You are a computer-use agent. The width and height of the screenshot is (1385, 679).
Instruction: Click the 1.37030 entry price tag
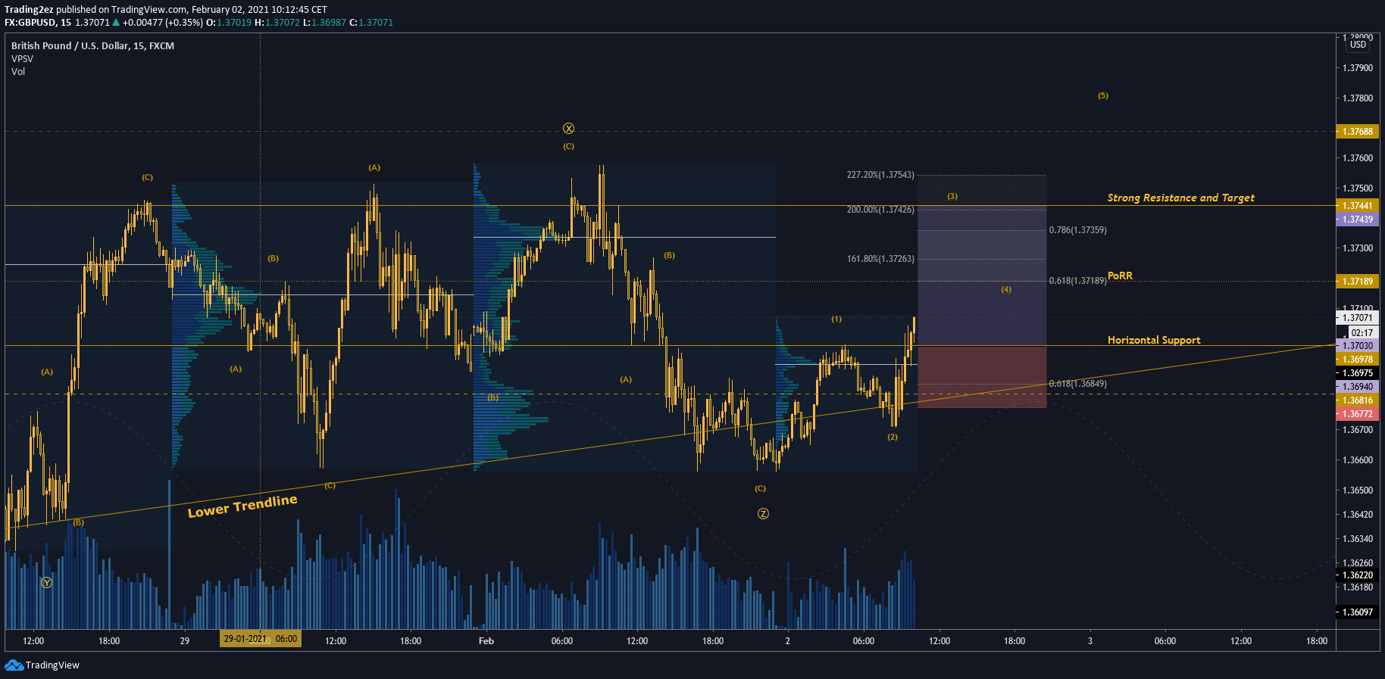1357,346
